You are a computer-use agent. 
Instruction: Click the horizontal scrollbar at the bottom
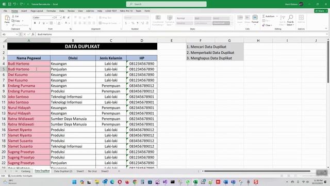pyautogui.click(x=257, y=171)
